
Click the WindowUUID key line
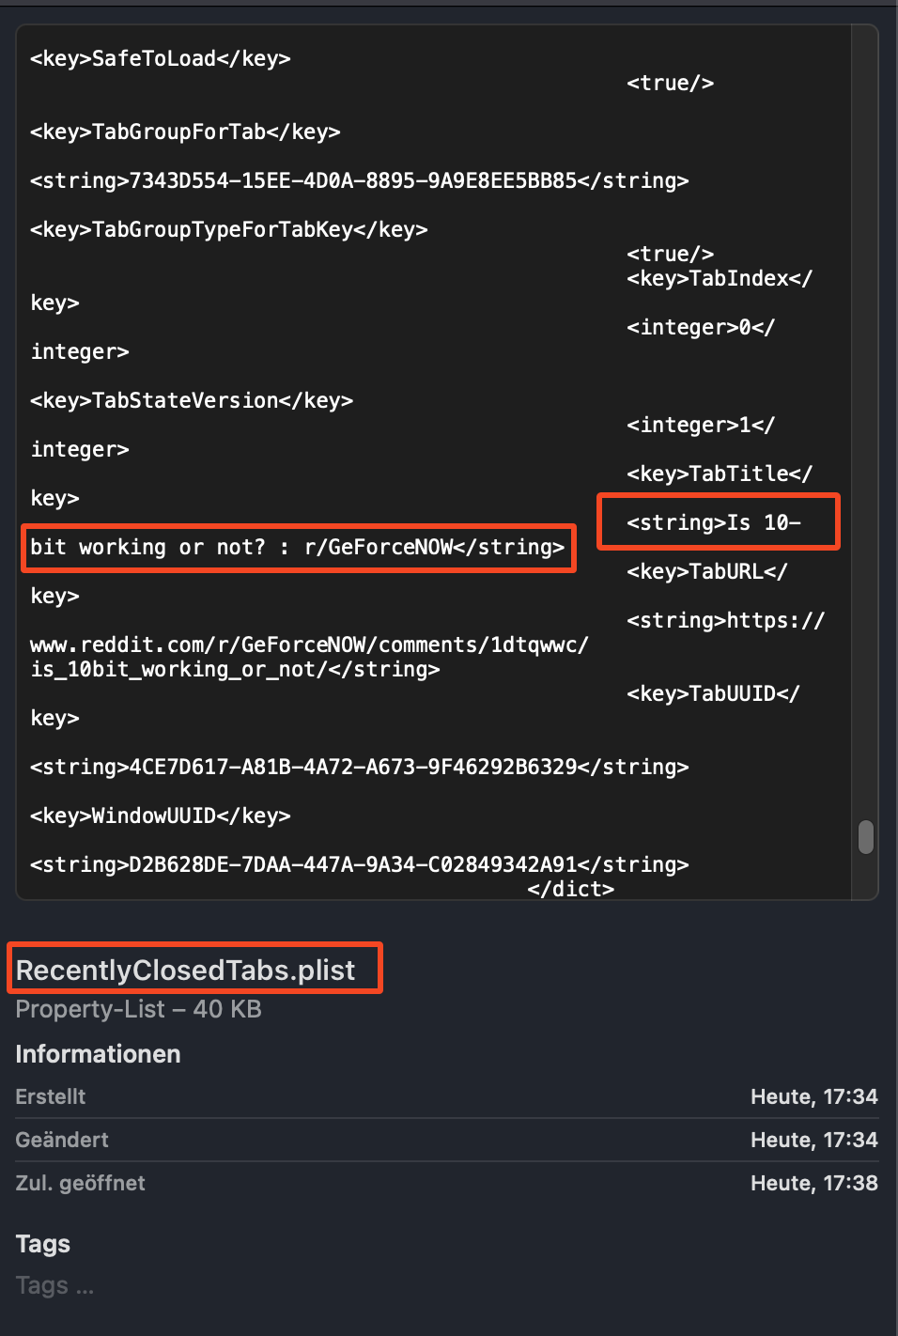(x=161, y=816)
